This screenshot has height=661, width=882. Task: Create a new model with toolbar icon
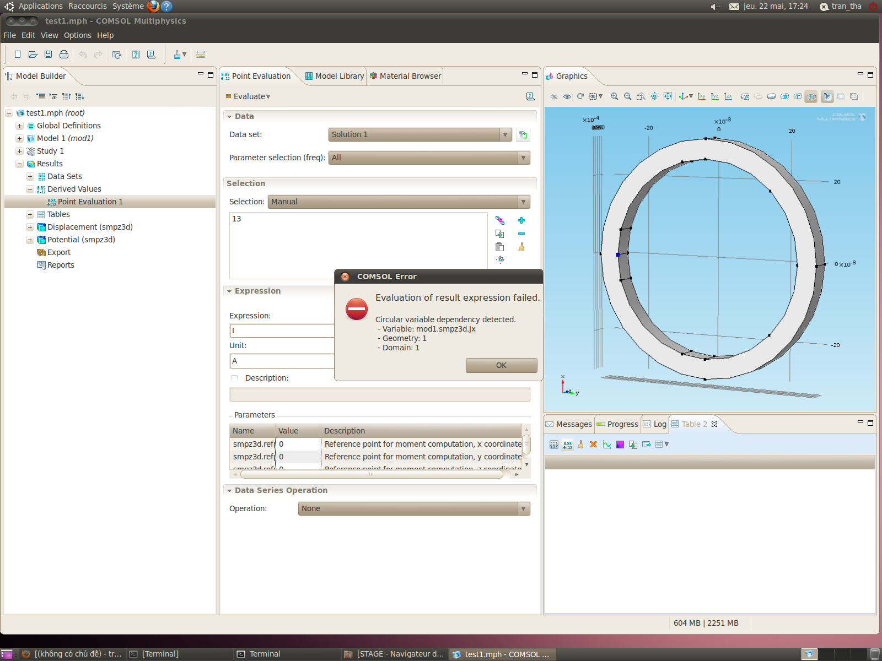click(x=18, y=55)
